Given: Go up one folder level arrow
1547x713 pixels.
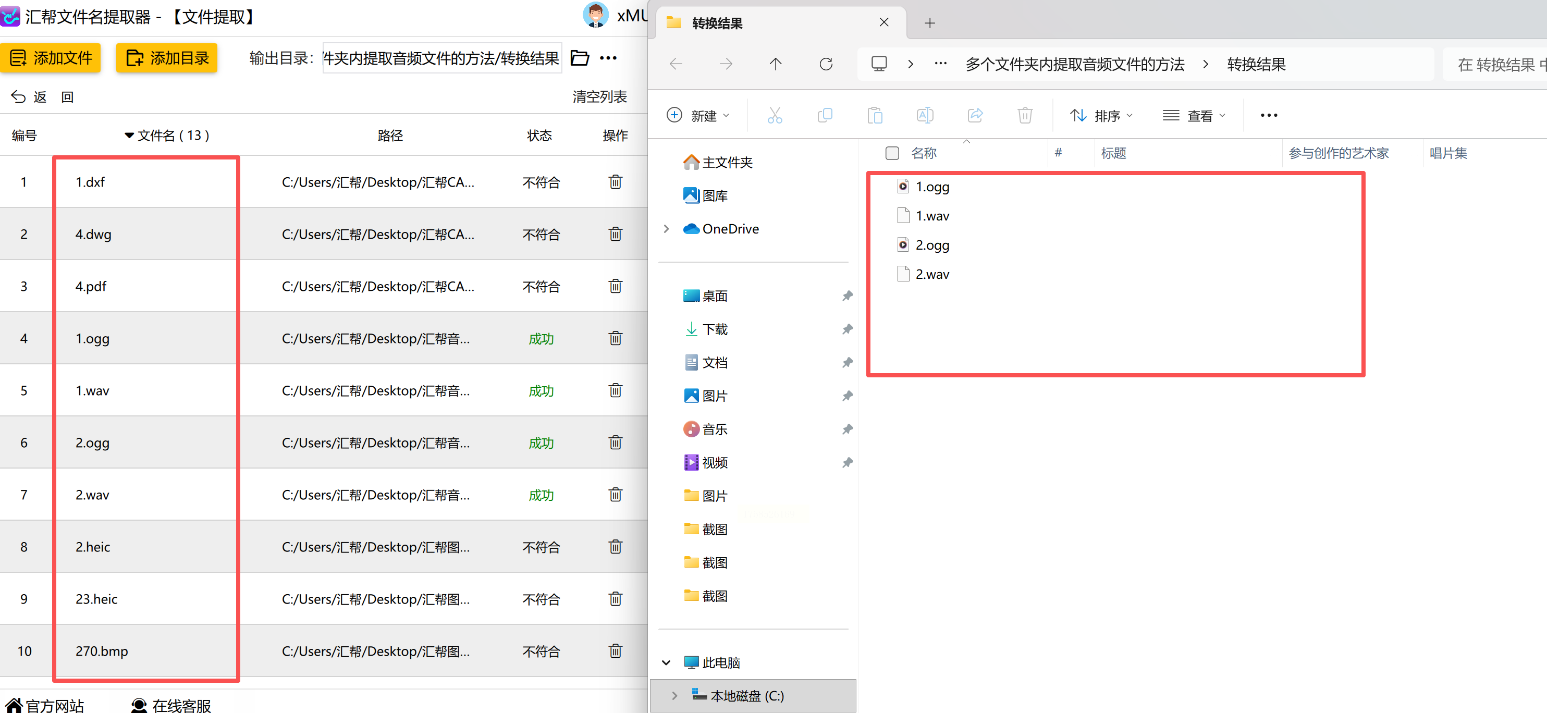Looking at the screenshot, I should click(x=775, y=64).
